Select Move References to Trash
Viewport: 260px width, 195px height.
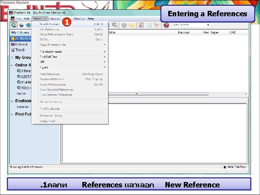tap(70, 34)
